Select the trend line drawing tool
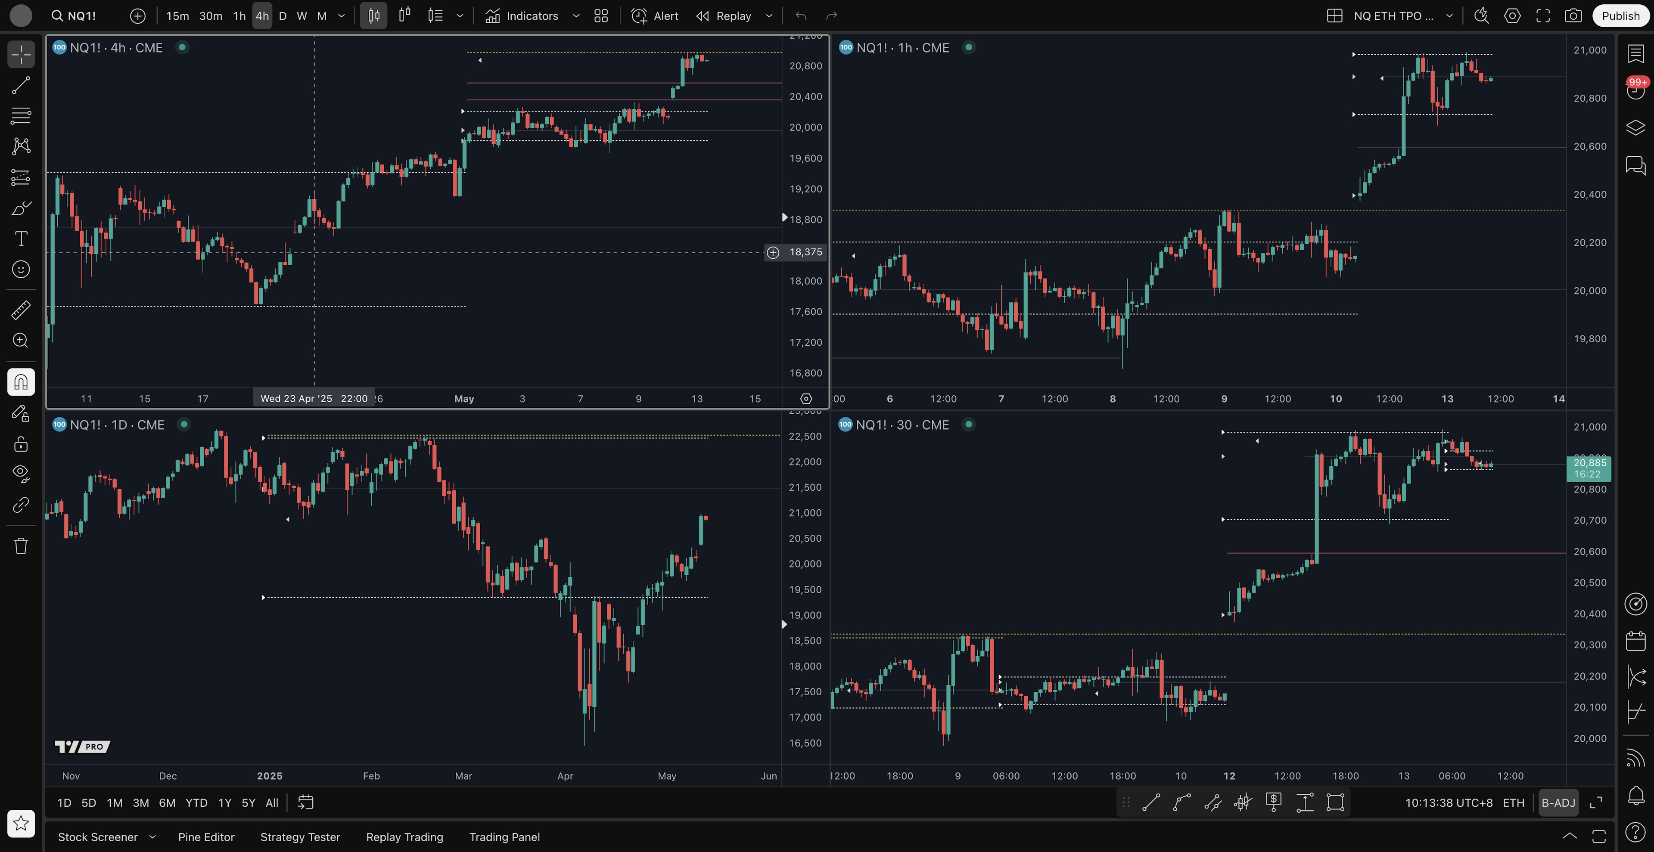The height and width of the screenshot is (852, 1654). 21,85
